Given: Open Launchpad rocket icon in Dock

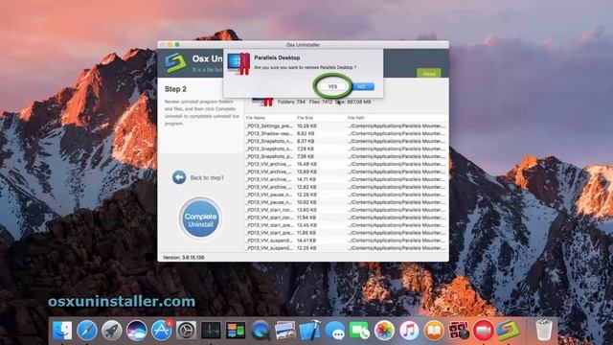Looking at the screenshot, I should [111, 331].
